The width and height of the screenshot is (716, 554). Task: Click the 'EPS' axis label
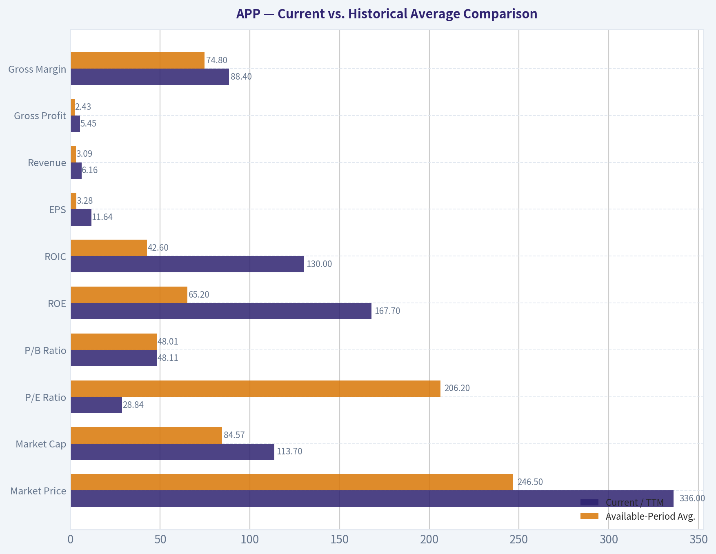pos(58,210)
